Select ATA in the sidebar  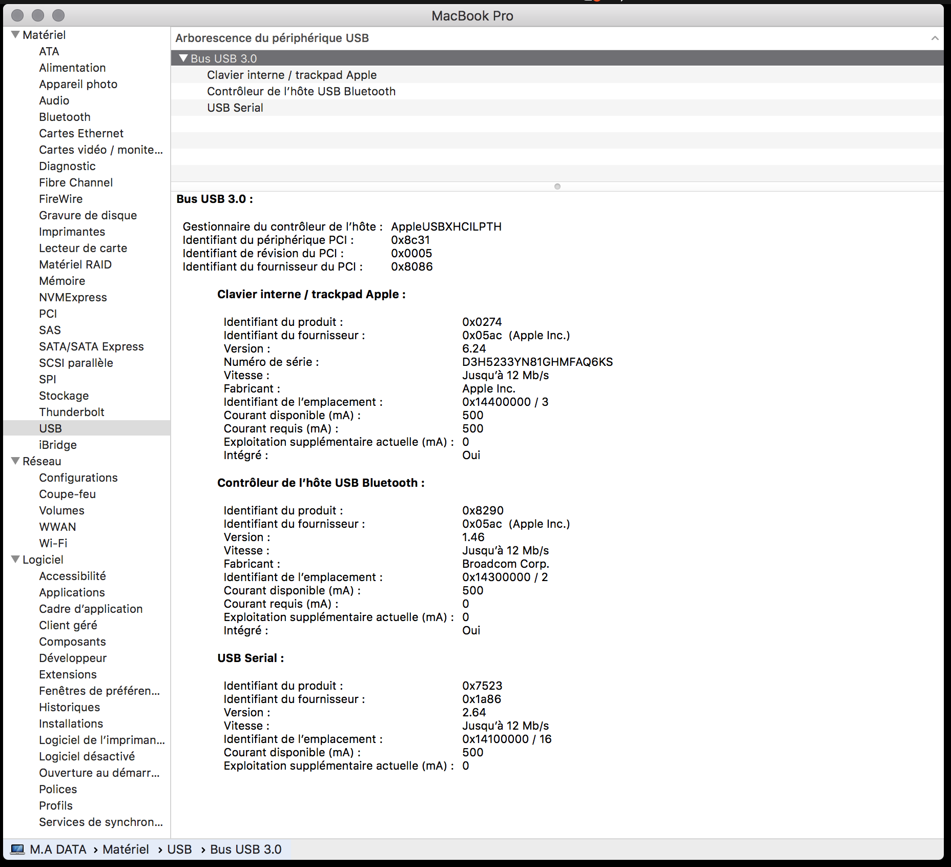(x=49, y=51)
